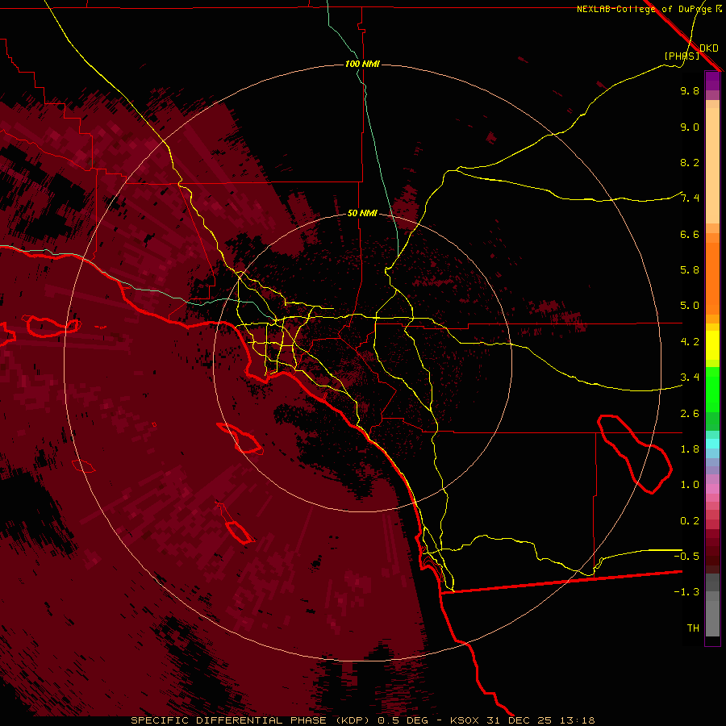Click the '100 NMI' range ring label
This screenshot has width=726, height=726.
pos(362,64)
